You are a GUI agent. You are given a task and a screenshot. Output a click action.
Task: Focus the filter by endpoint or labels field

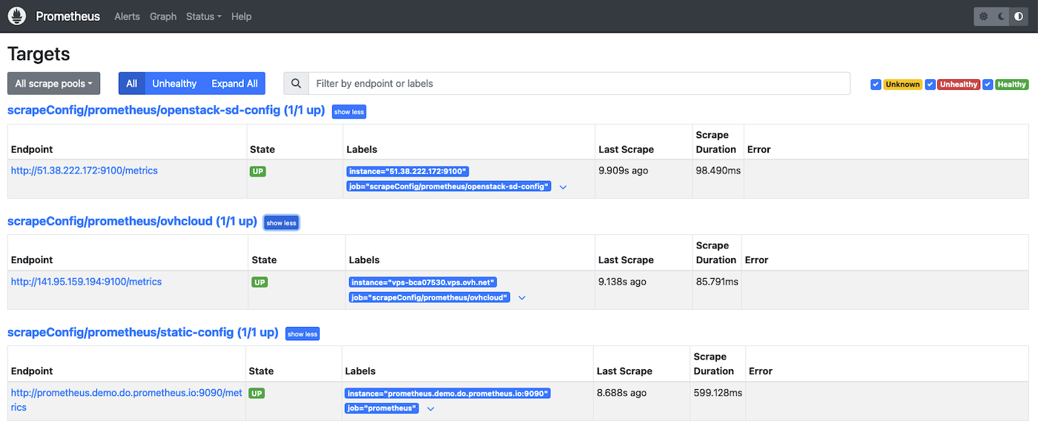tap(578, 84)
